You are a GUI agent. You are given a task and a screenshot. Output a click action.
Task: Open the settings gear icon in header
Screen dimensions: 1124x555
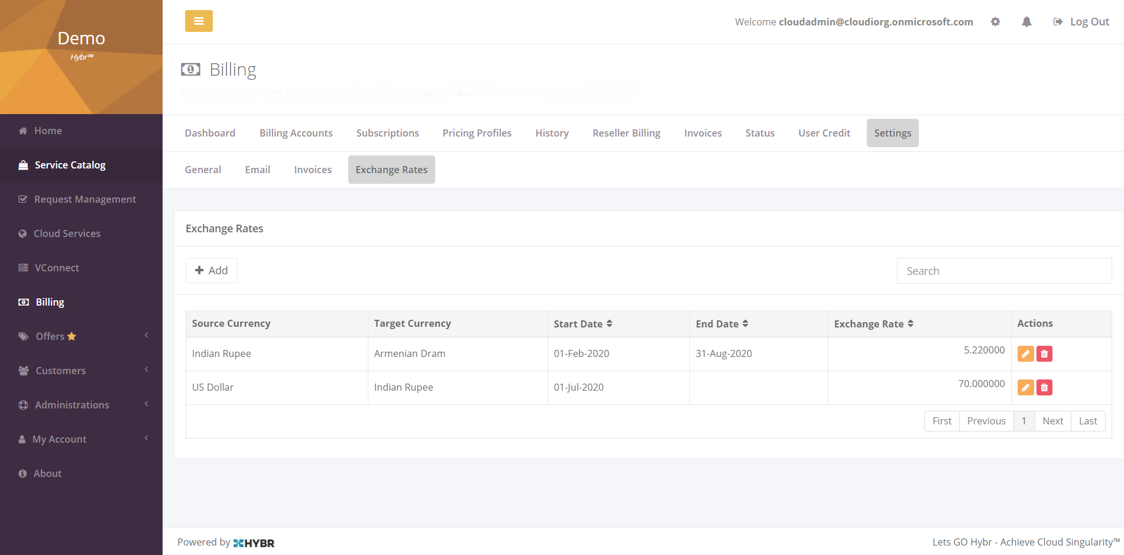point(995,22)
